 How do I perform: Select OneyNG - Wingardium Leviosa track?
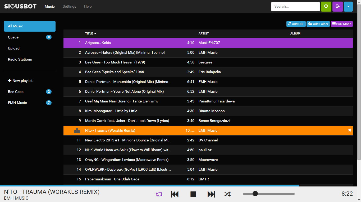point(208,160)
